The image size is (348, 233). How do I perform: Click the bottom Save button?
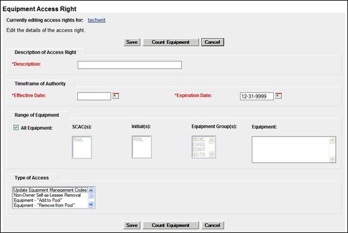coord(132,225)
